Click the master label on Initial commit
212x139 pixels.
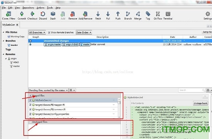[85, 44]
